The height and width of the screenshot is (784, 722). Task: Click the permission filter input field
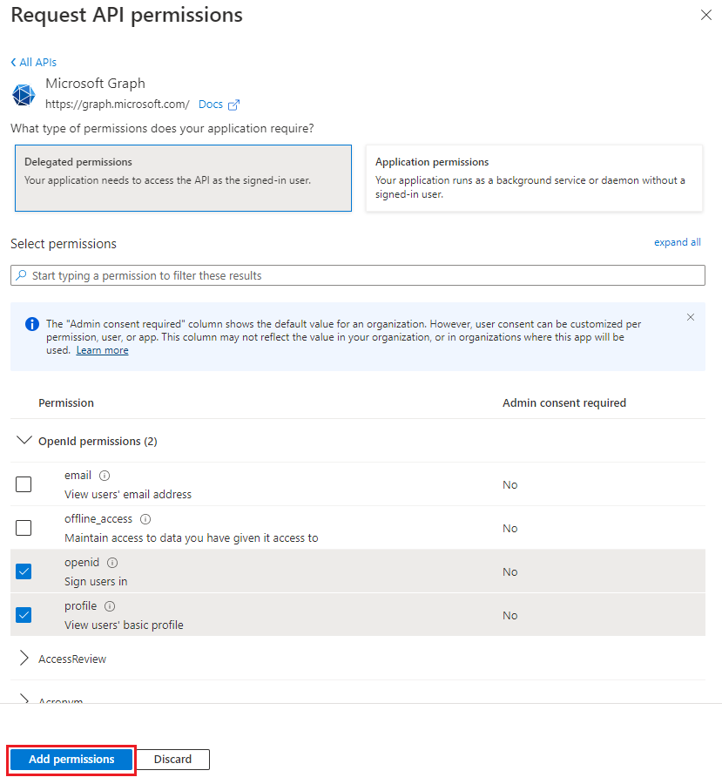[x=348, y=274]
